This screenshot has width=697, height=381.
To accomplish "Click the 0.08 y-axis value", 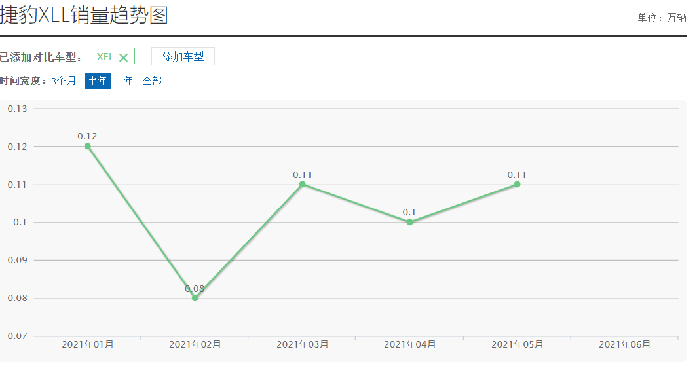I will (17, 298).
